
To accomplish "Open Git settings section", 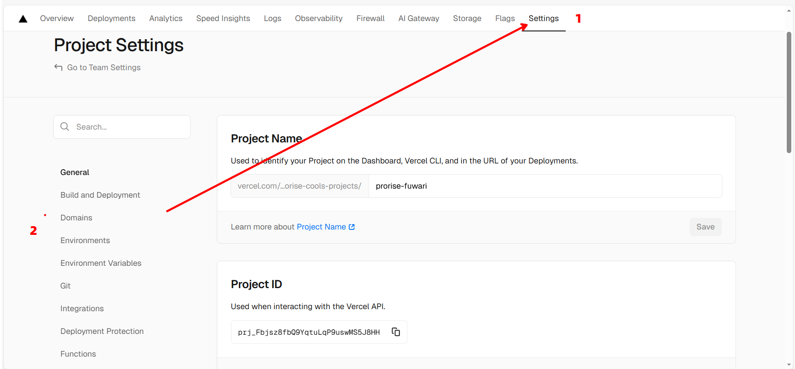I will pyautogui.click(x=65, y=286).
